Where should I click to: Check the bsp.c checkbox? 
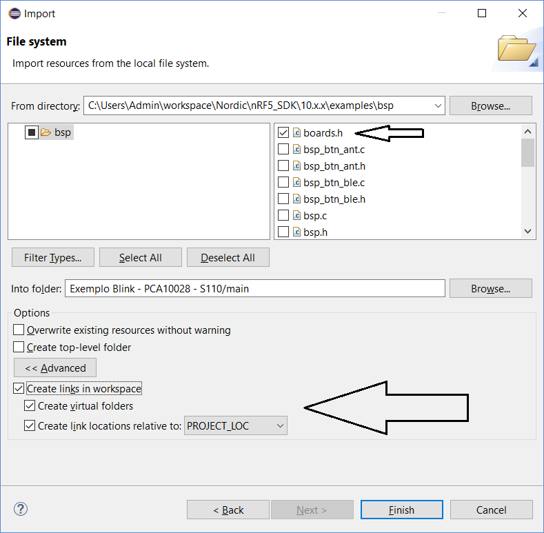click(x=283, y=216)
